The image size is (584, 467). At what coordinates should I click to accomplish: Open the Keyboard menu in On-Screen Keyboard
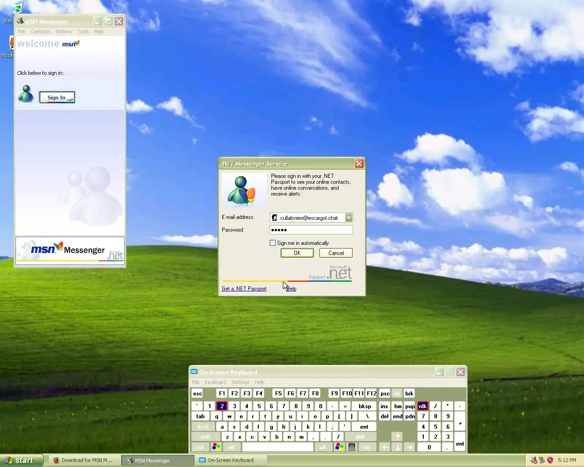pyautogui.click(x=215, y=382)
